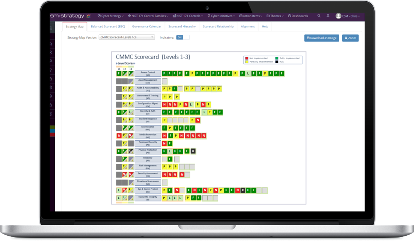Click the red Not Implemented legend swatch
The height and width of the screenshot is (241, 414).
pos(247,58)
